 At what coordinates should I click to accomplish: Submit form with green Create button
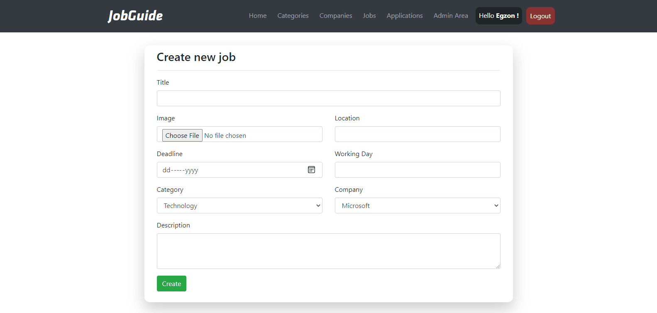[x=171, y=284]
